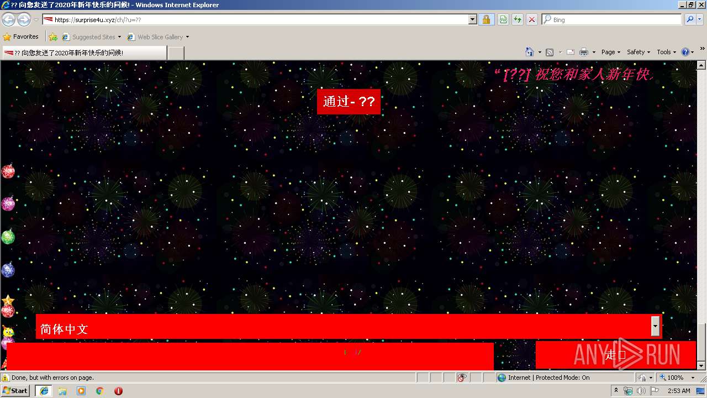Screen dimensions: 707x398
Task: Click 'Done, but with errors on page' text
Action: pyautogui.click(x=52, y=378)
